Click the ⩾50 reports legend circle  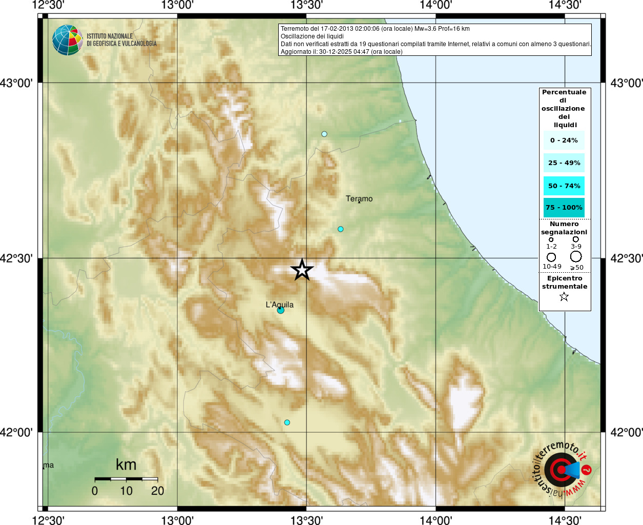click(x=576, y=257)
